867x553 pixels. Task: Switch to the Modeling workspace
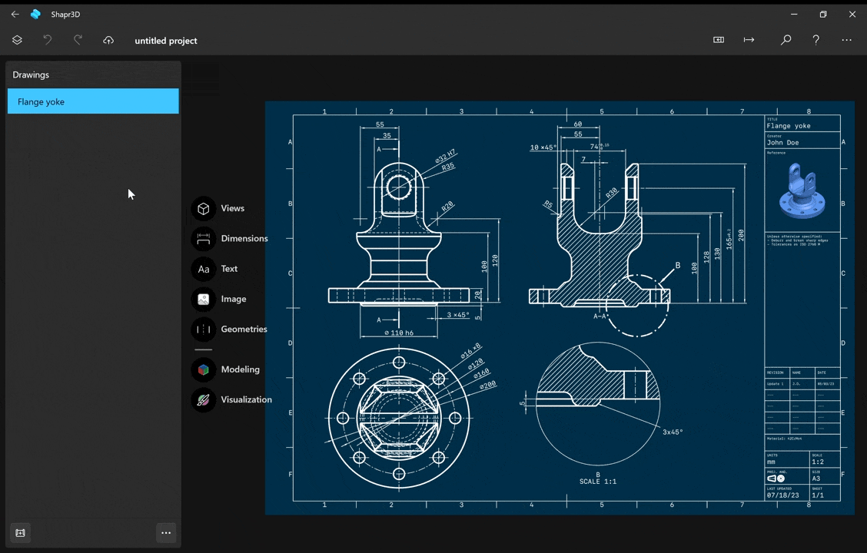tap(204, 369)
